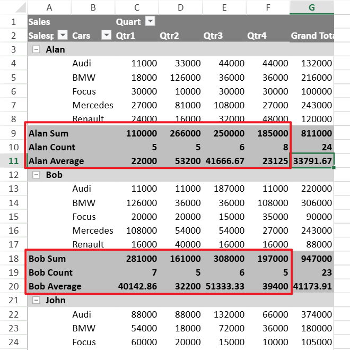Select row 3 header
This screenshot has width=350, height=350.
(x=13, y=49)
